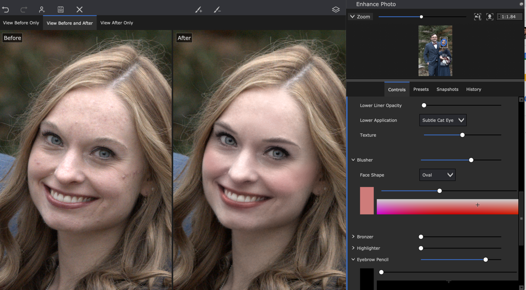The width and height of the screenshot is (526, 290).
Task: Click the Highlighter slider handle
Action: click(421, 248)
